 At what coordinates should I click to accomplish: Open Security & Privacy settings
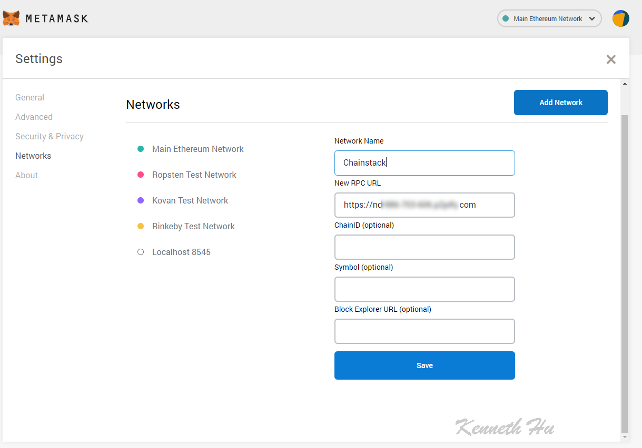pos(50,136)
